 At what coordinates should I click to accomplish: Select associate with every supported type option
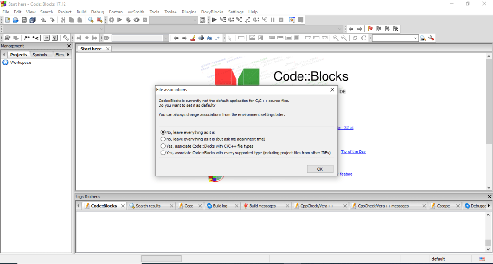[163, 153]
